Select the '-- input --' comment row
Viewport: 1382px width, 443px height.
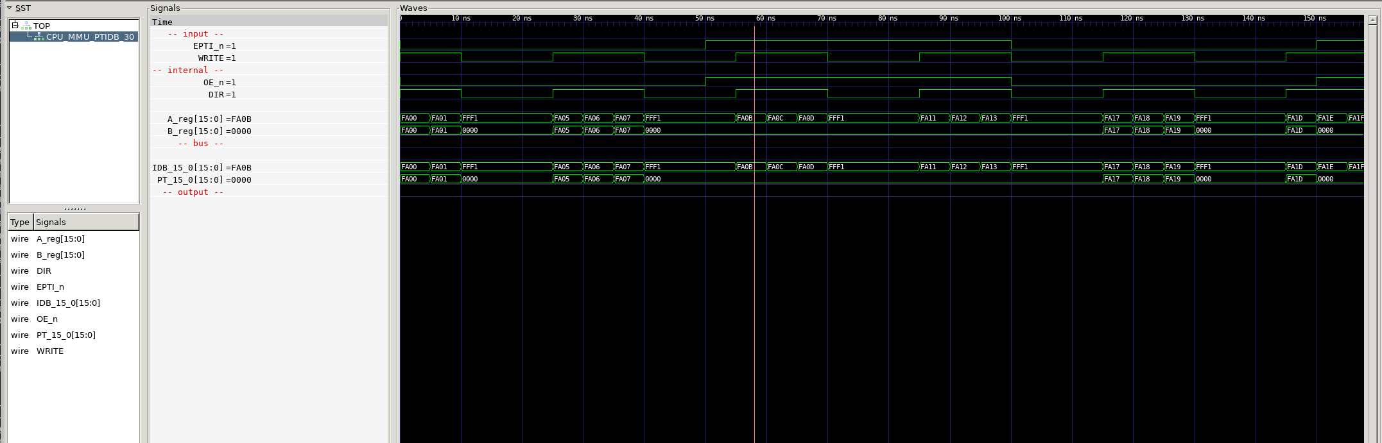click(x=269, y=34)
